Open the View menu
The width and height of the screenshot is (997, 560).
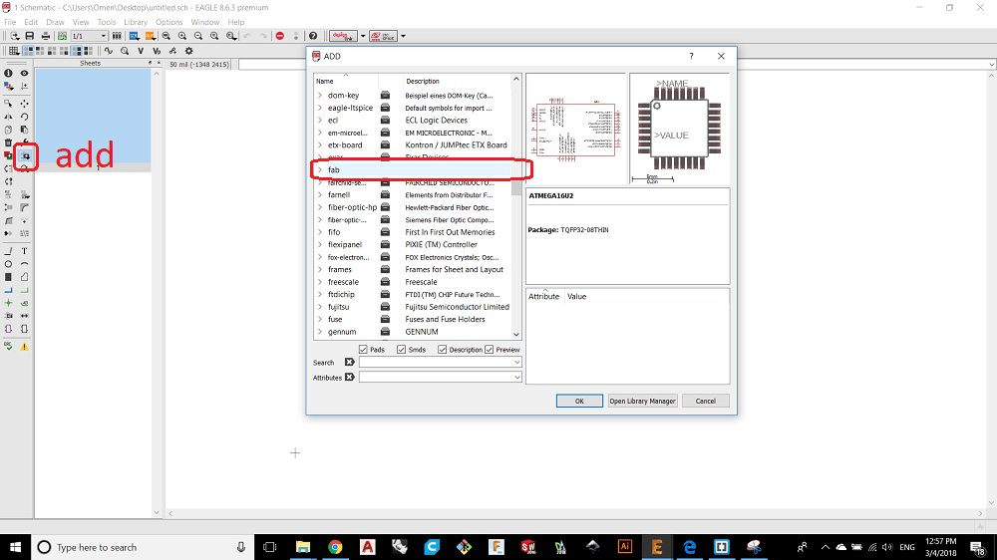click(x=81, y=22)
